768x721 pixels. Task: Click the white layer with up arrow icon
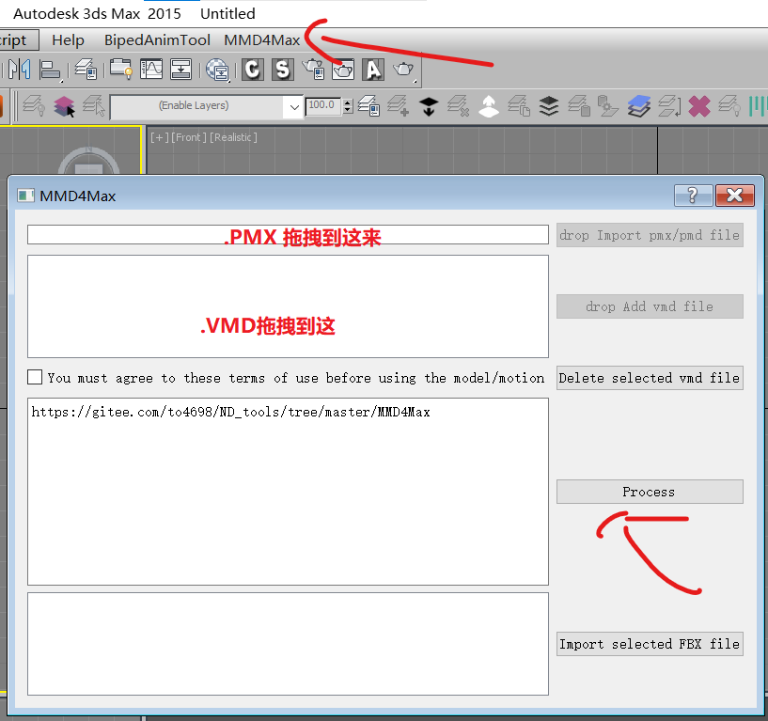pyautogui.click(x=488, y=106)
